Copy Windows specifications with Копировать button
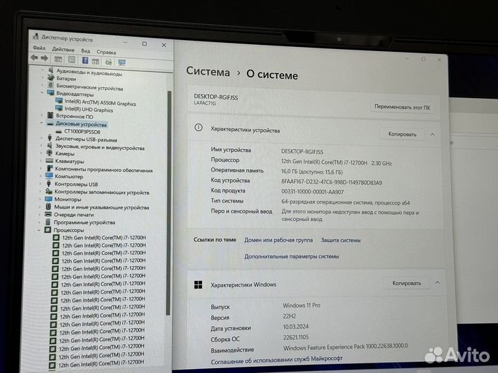The width and height of the screenshot is (498, 373). point(407,283)
